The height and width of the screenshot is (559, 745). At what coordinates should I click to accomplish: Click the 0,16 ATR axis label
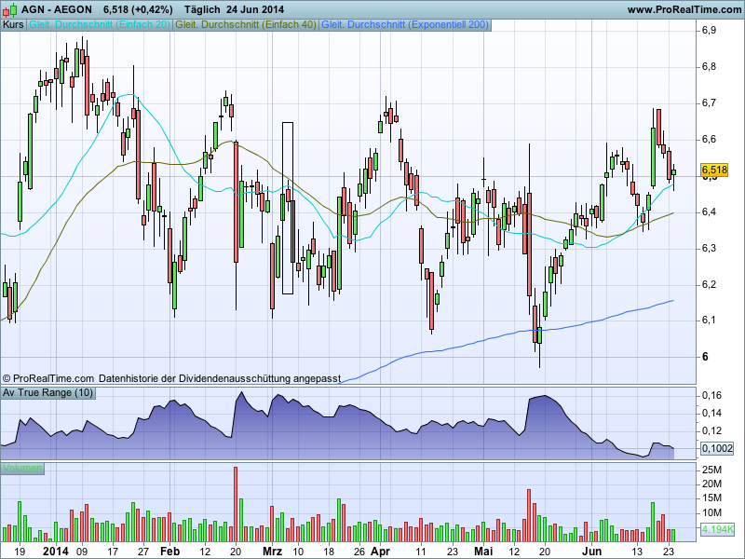coord(711,395)
